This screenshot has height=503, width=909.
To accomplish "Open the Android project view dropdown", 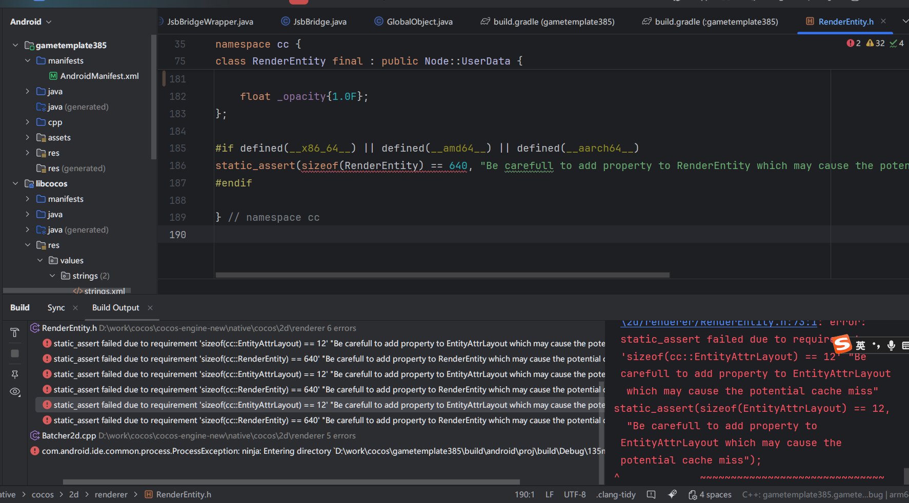I will [x=31, y=22].
